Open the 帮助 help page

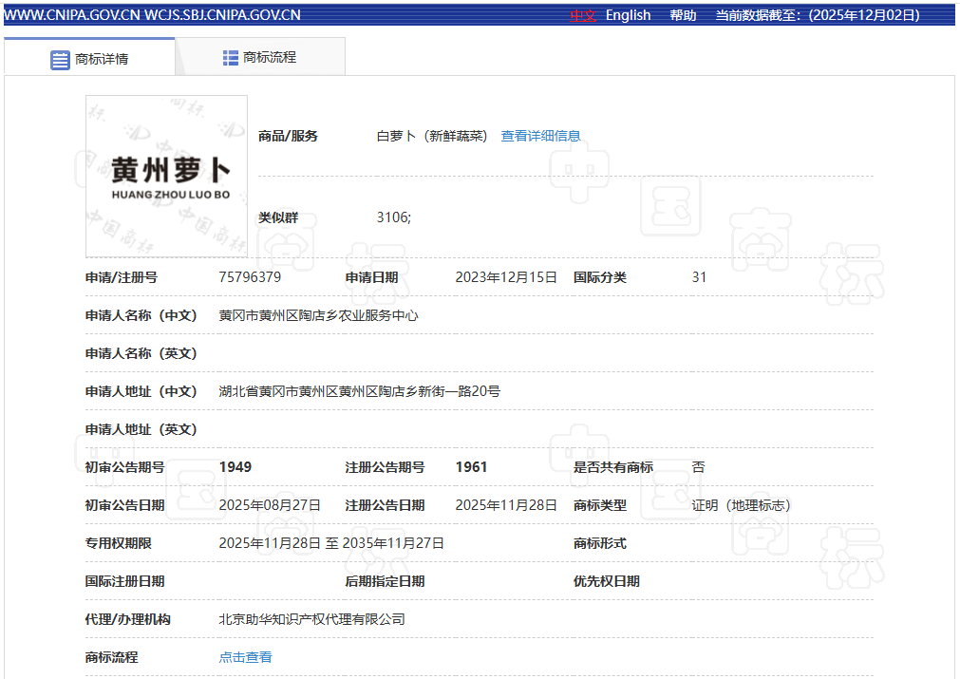pyautogui.click(x=683, y=15)
